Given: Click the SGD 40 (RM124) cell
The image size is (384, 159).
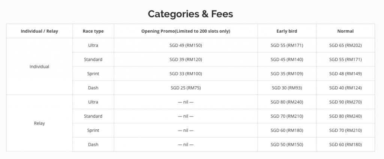Looking at the screenshot, I should click(x=345, y=88).
